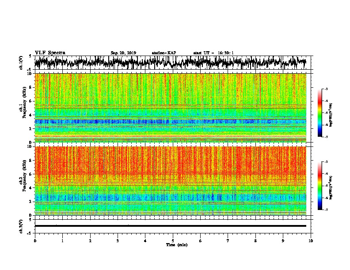This screenshot has height=270, width=350.
Task: Click the ch.1 spectrogram color scale bar
Action: tap(320, 113)
